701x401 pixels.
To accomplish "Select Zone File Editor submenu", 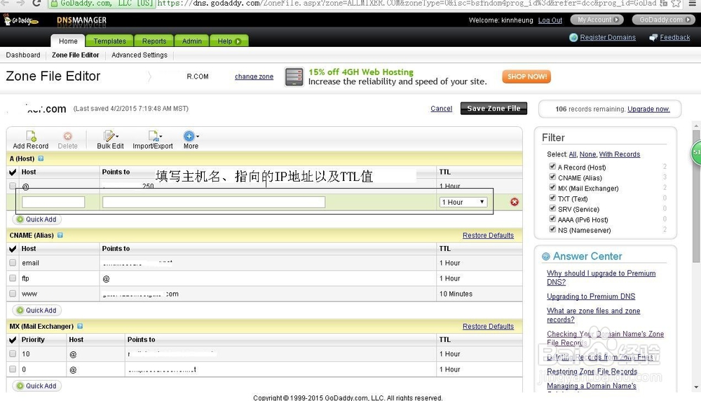I will coord(75,55).
